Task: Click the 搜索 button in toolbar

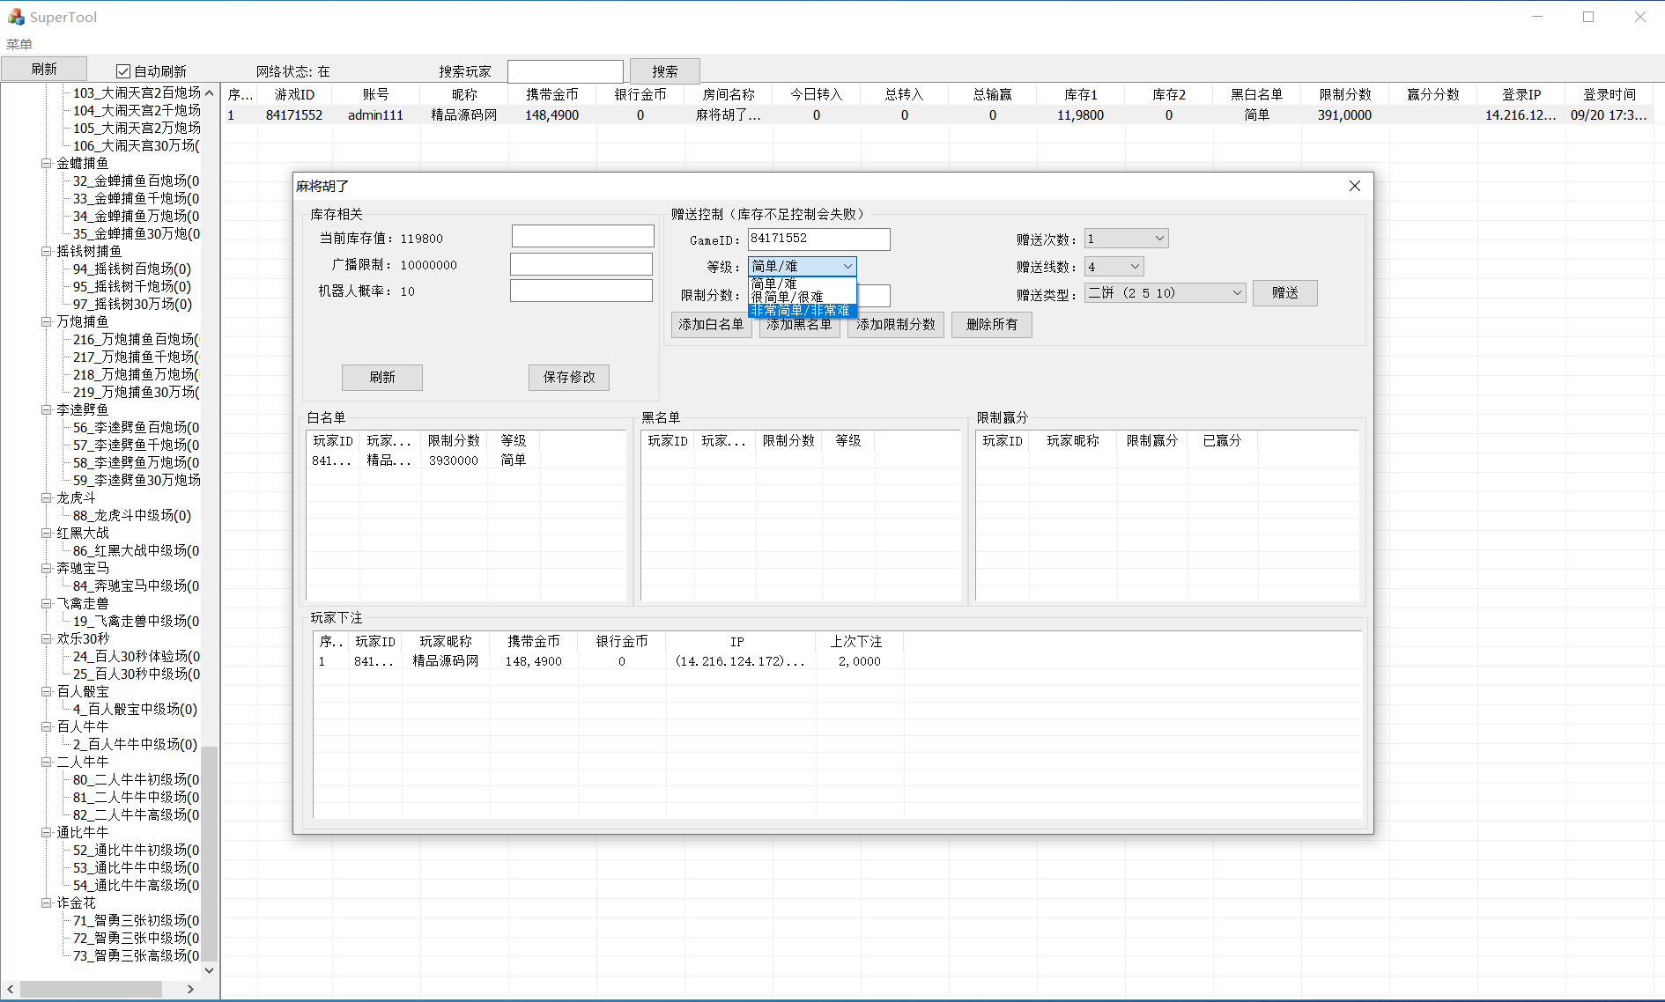Action: tap(664, 71)
